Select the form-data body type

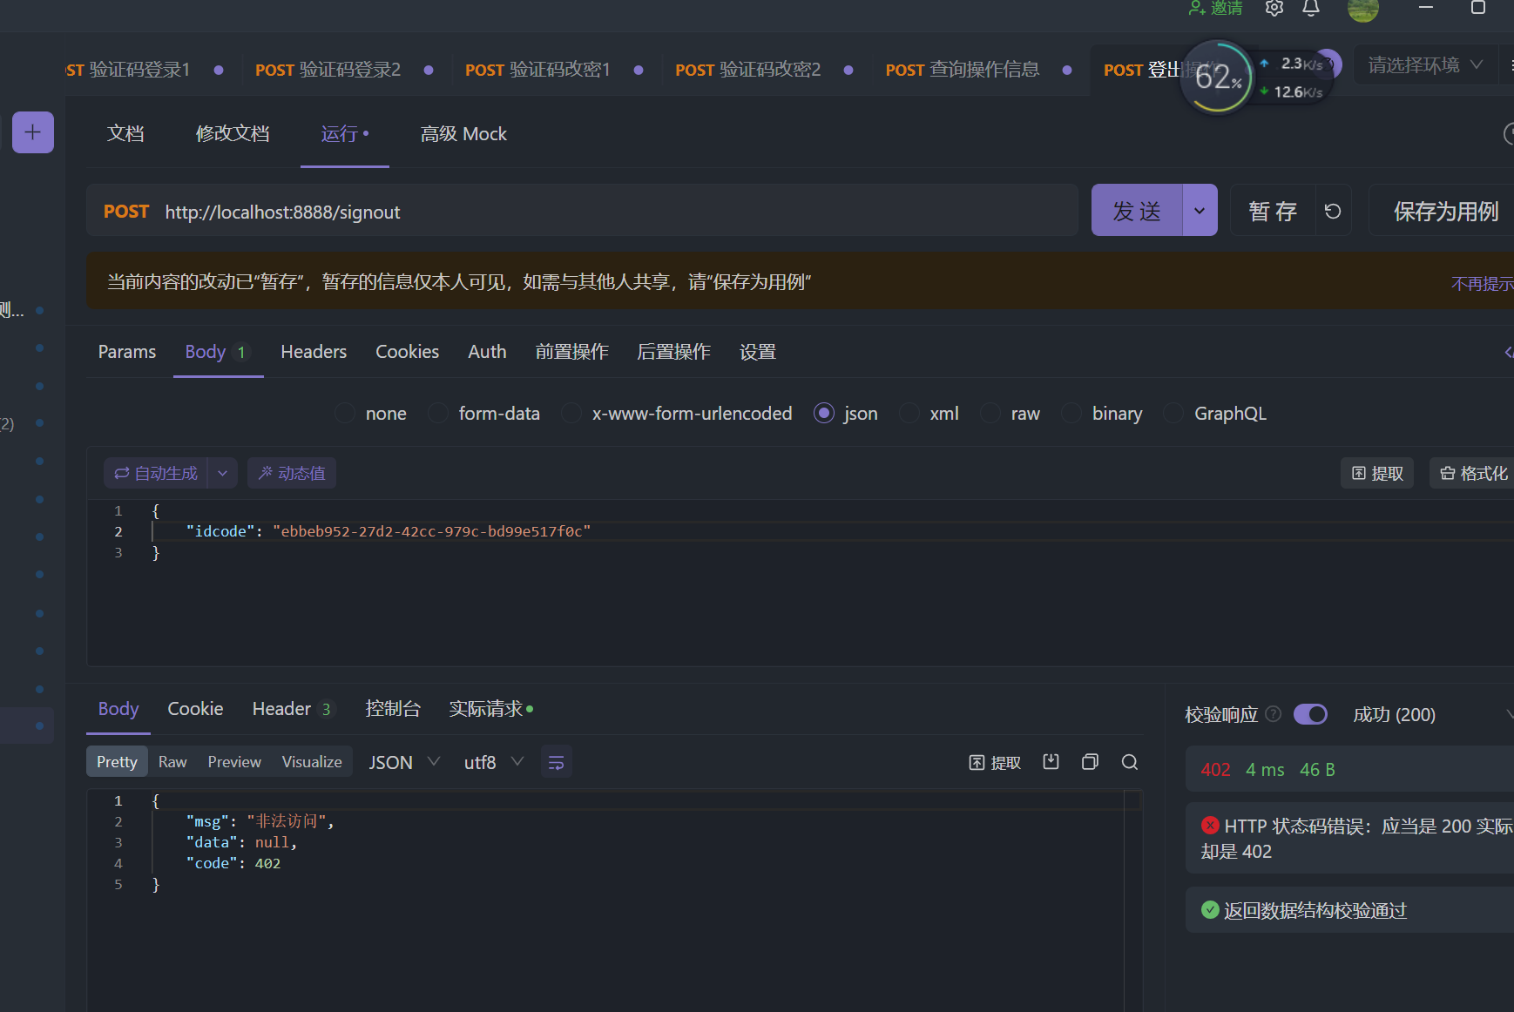point(484,413)
